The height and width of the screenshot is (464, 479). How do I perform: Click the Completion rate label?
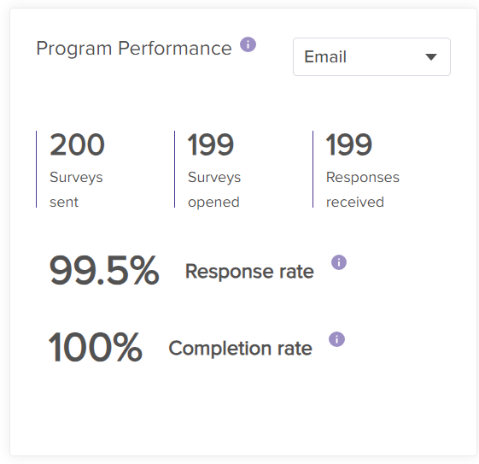[x=241, y=349]
